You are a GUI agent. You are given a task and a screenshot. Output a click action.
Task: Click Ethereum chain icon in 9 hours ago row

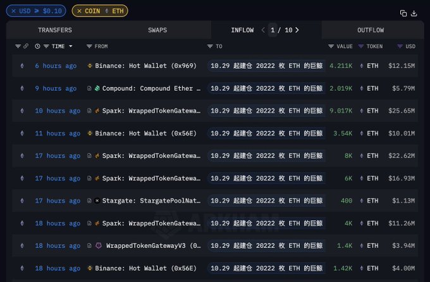(22, 88)
